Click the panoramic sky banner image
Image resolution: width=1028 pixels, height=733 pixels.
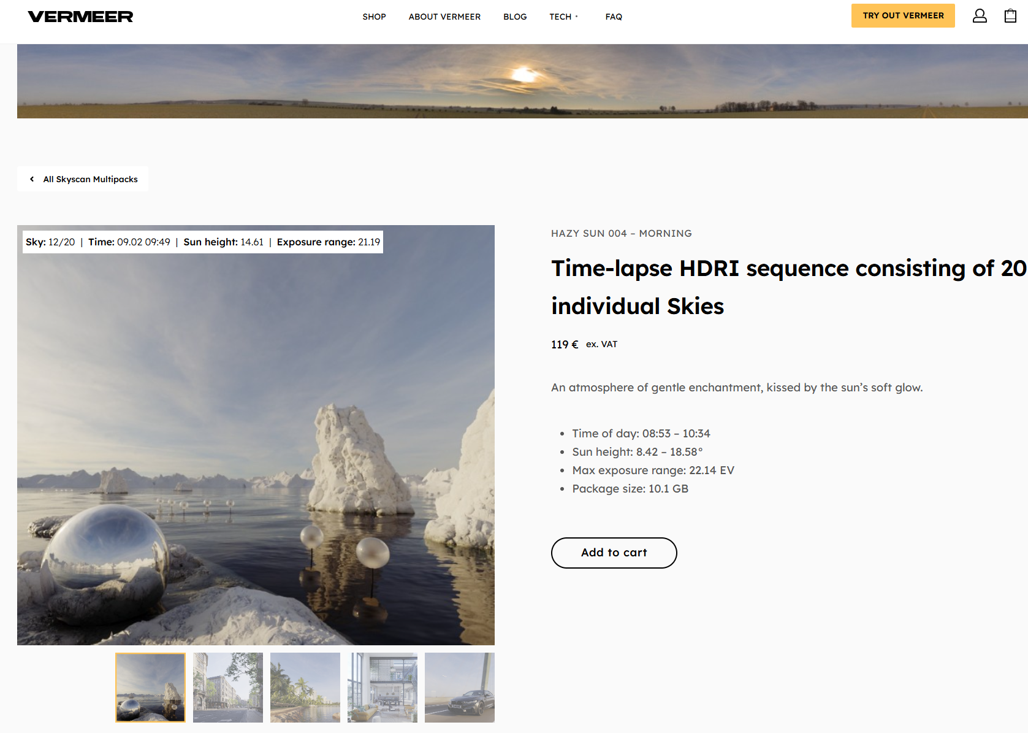click(x=522, y=81)
